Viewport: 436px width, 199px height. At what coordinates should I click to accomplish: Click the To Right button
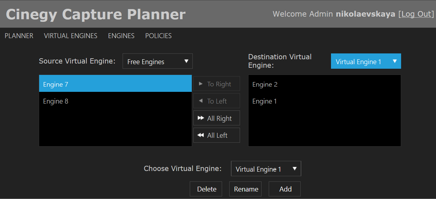[217, 84]
